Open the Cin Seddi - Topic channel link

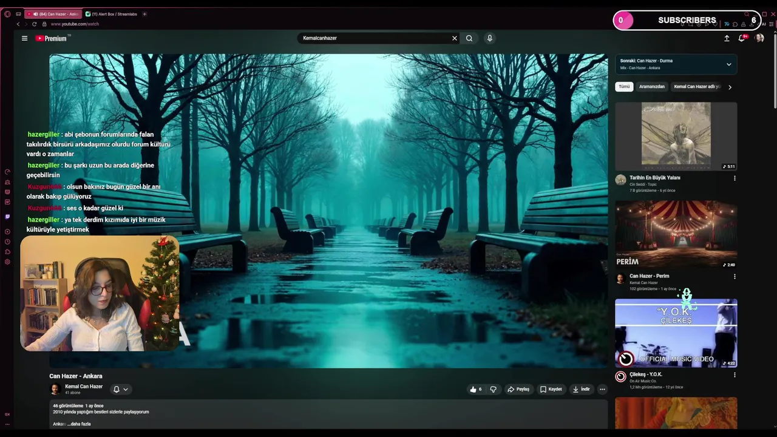(643, 185)
